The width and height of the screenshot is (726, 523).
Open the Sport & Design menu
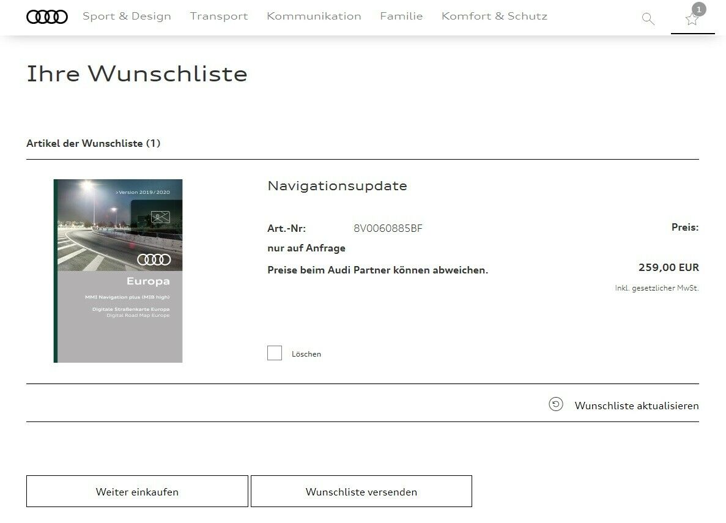coord(127,17)
